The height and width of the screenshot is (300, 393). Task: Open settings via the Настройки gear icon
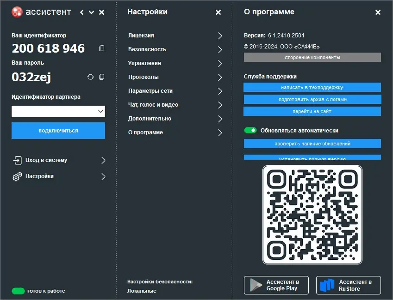[17, 176]
